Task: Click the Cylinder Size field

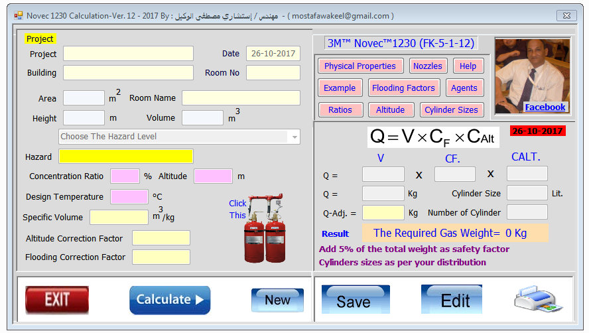Action: (527, 193)
